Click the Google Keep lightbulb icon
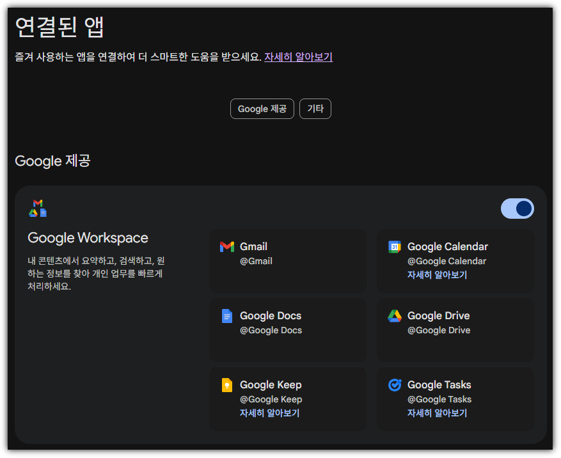Image resolution: width=561 pixels, height=458 pixels. [x=227, y=385]
